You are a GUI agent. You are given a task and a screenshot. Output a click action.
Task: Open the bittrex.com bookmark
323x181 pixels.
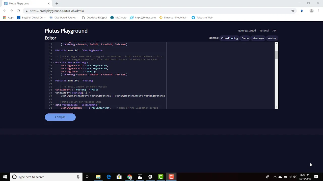[143, 18]
